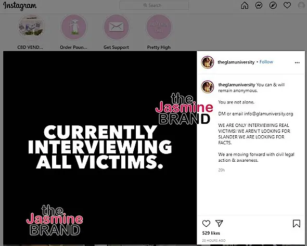The height and width of the screenshot is (246, 307).
Task: Open the Explore compass icon
Action: pos(273,6)
